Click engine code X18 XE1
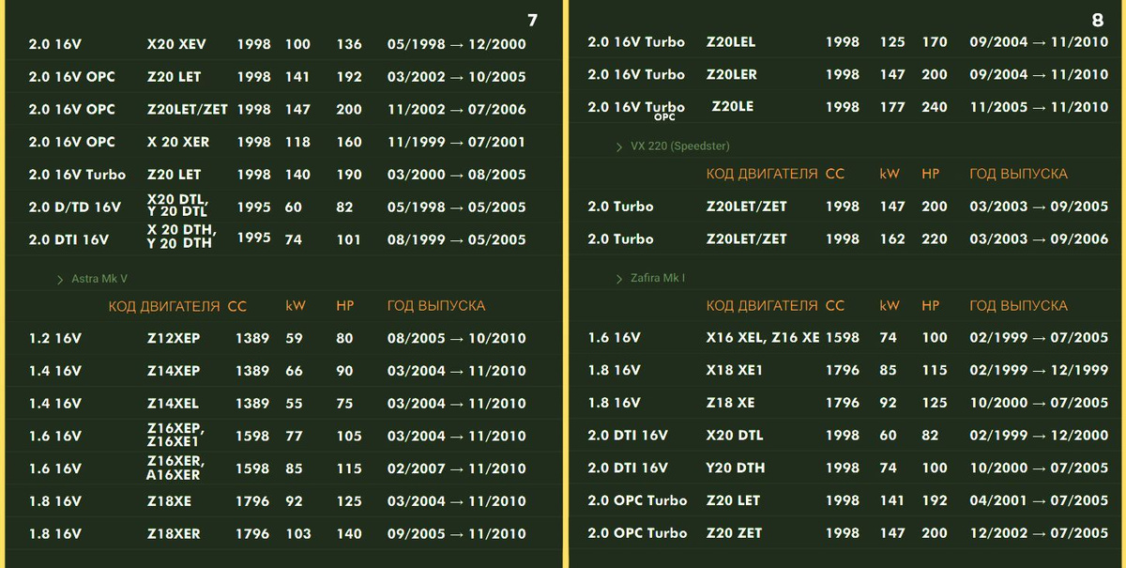The height and width of the screenshot is (568, 1126). (x=735, y=371)
